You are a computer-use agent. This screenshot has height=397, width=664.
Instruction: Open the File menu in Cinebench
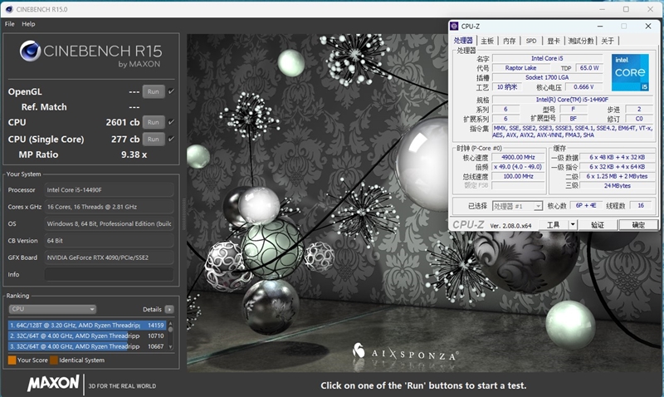(9, 24)
